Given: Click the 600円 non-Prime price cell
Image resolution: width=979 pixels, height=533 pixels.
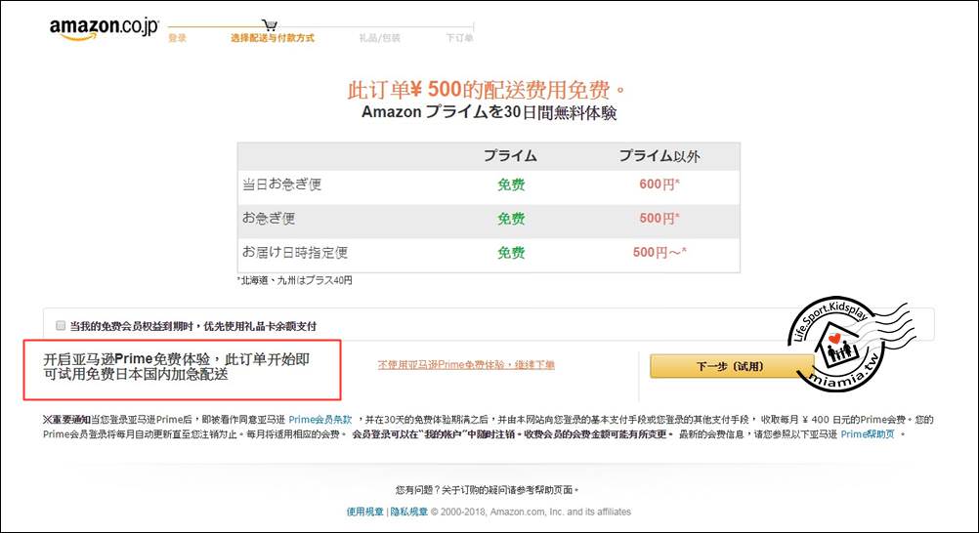Looking at the screenshot, I should click(x=659, y=184).
